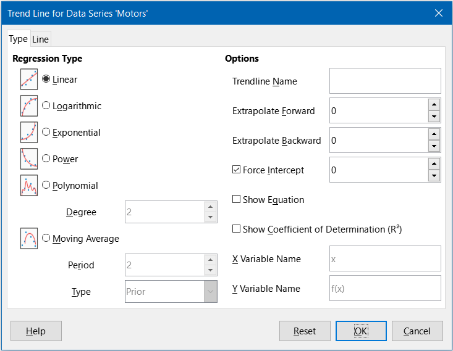Click the Period spinner down arrow
Viewport: 453px width, 351px height.
(x=210, y=270)
